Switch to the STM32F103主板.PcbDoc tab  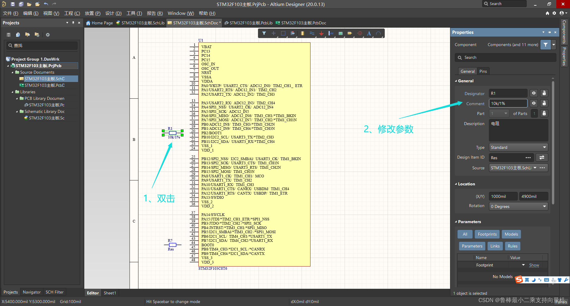pos(301,23)
